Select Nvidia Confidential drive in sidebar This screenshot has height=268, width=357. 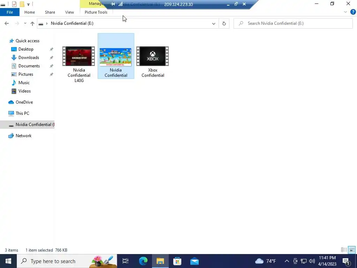[x=27, y=125]
